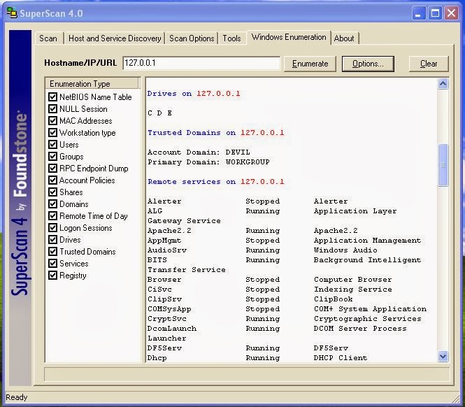This screenshot has height=407, width=465.
Task: Click the Clear button
Action: (x=429, y=64)
